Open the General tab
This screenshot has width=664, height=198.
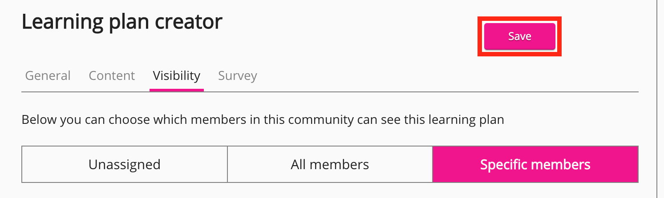[48, 75]
